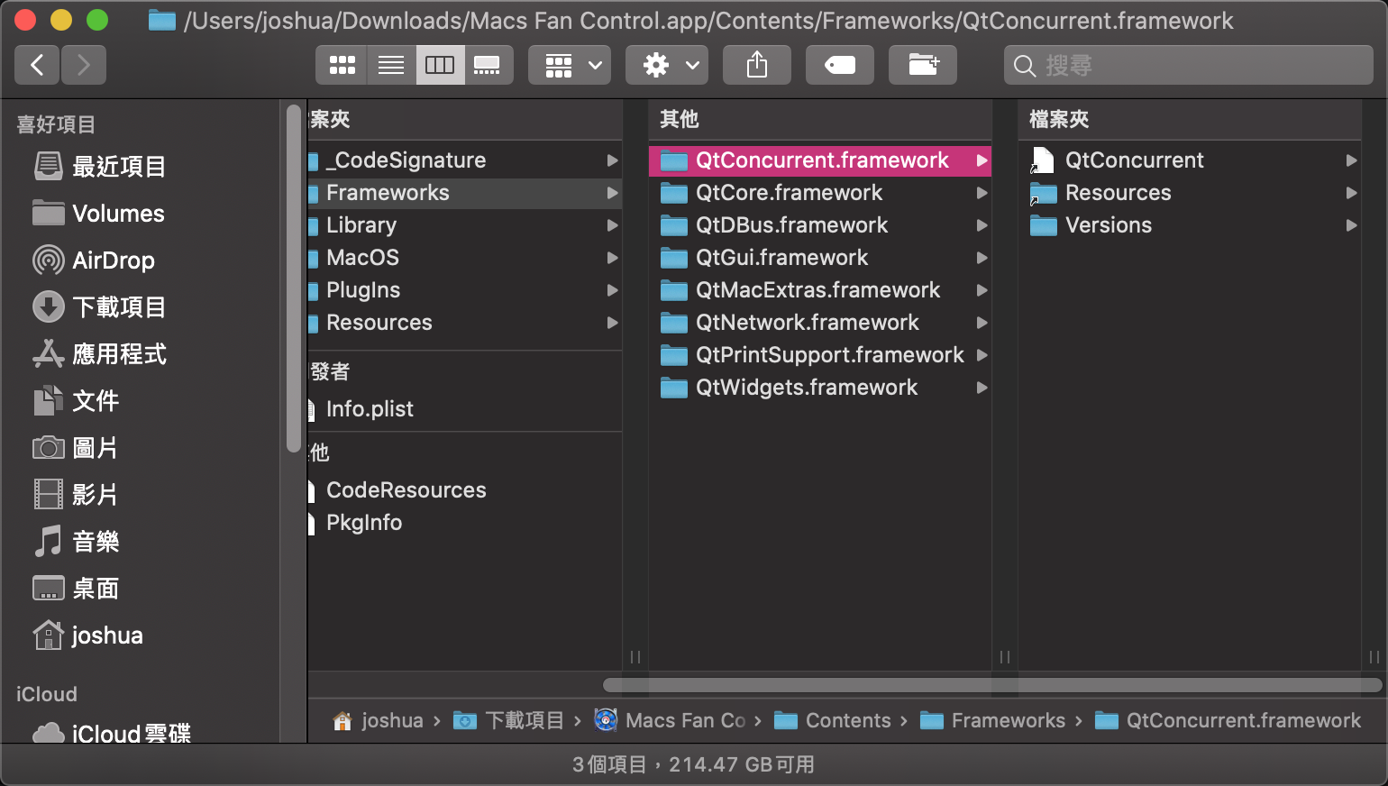This screenshot has width=1388, height=786.
Task: Open 桌面 in the sidebar
Action: click(77, 589)
